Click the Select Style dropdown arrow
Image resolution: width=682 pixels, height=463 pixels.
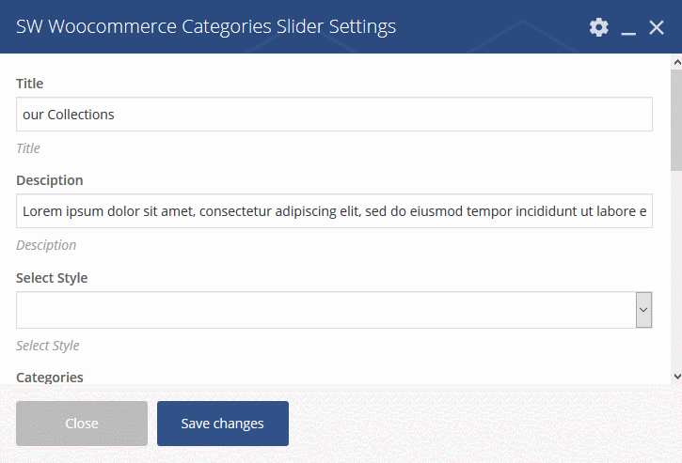(x=643, y=310)
